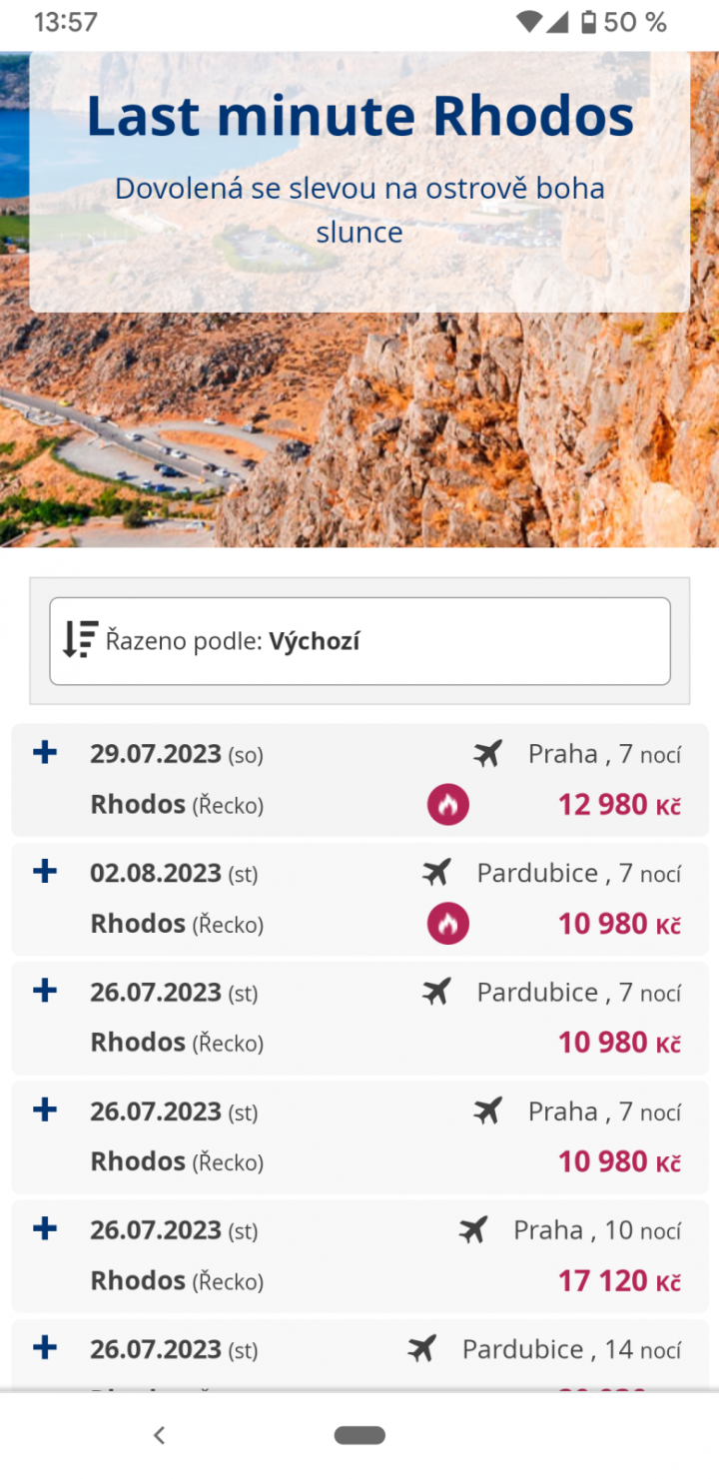Tap the Android home pill button
719x1479 pixels.
click(359, 1435)
